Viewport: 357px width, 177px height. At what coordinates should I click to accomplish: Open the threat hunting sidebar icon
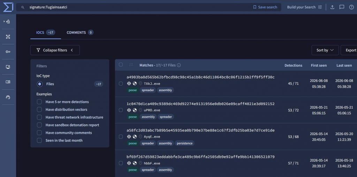pos(8,22)
